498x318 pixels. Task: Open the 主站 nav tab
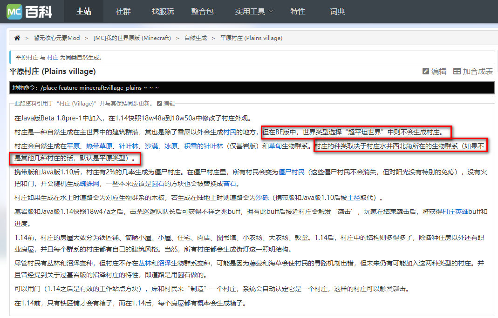click(x=83, y=12)
